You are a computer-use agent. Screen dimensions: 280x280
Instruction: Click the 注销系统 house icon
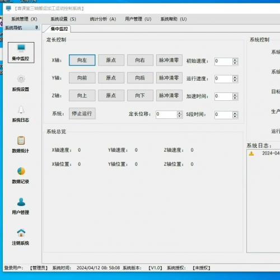21,233
